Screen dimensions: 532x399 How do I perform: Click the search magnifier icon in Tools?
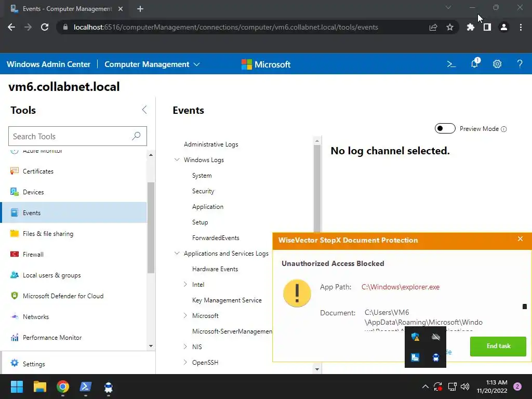click(136, 136)
